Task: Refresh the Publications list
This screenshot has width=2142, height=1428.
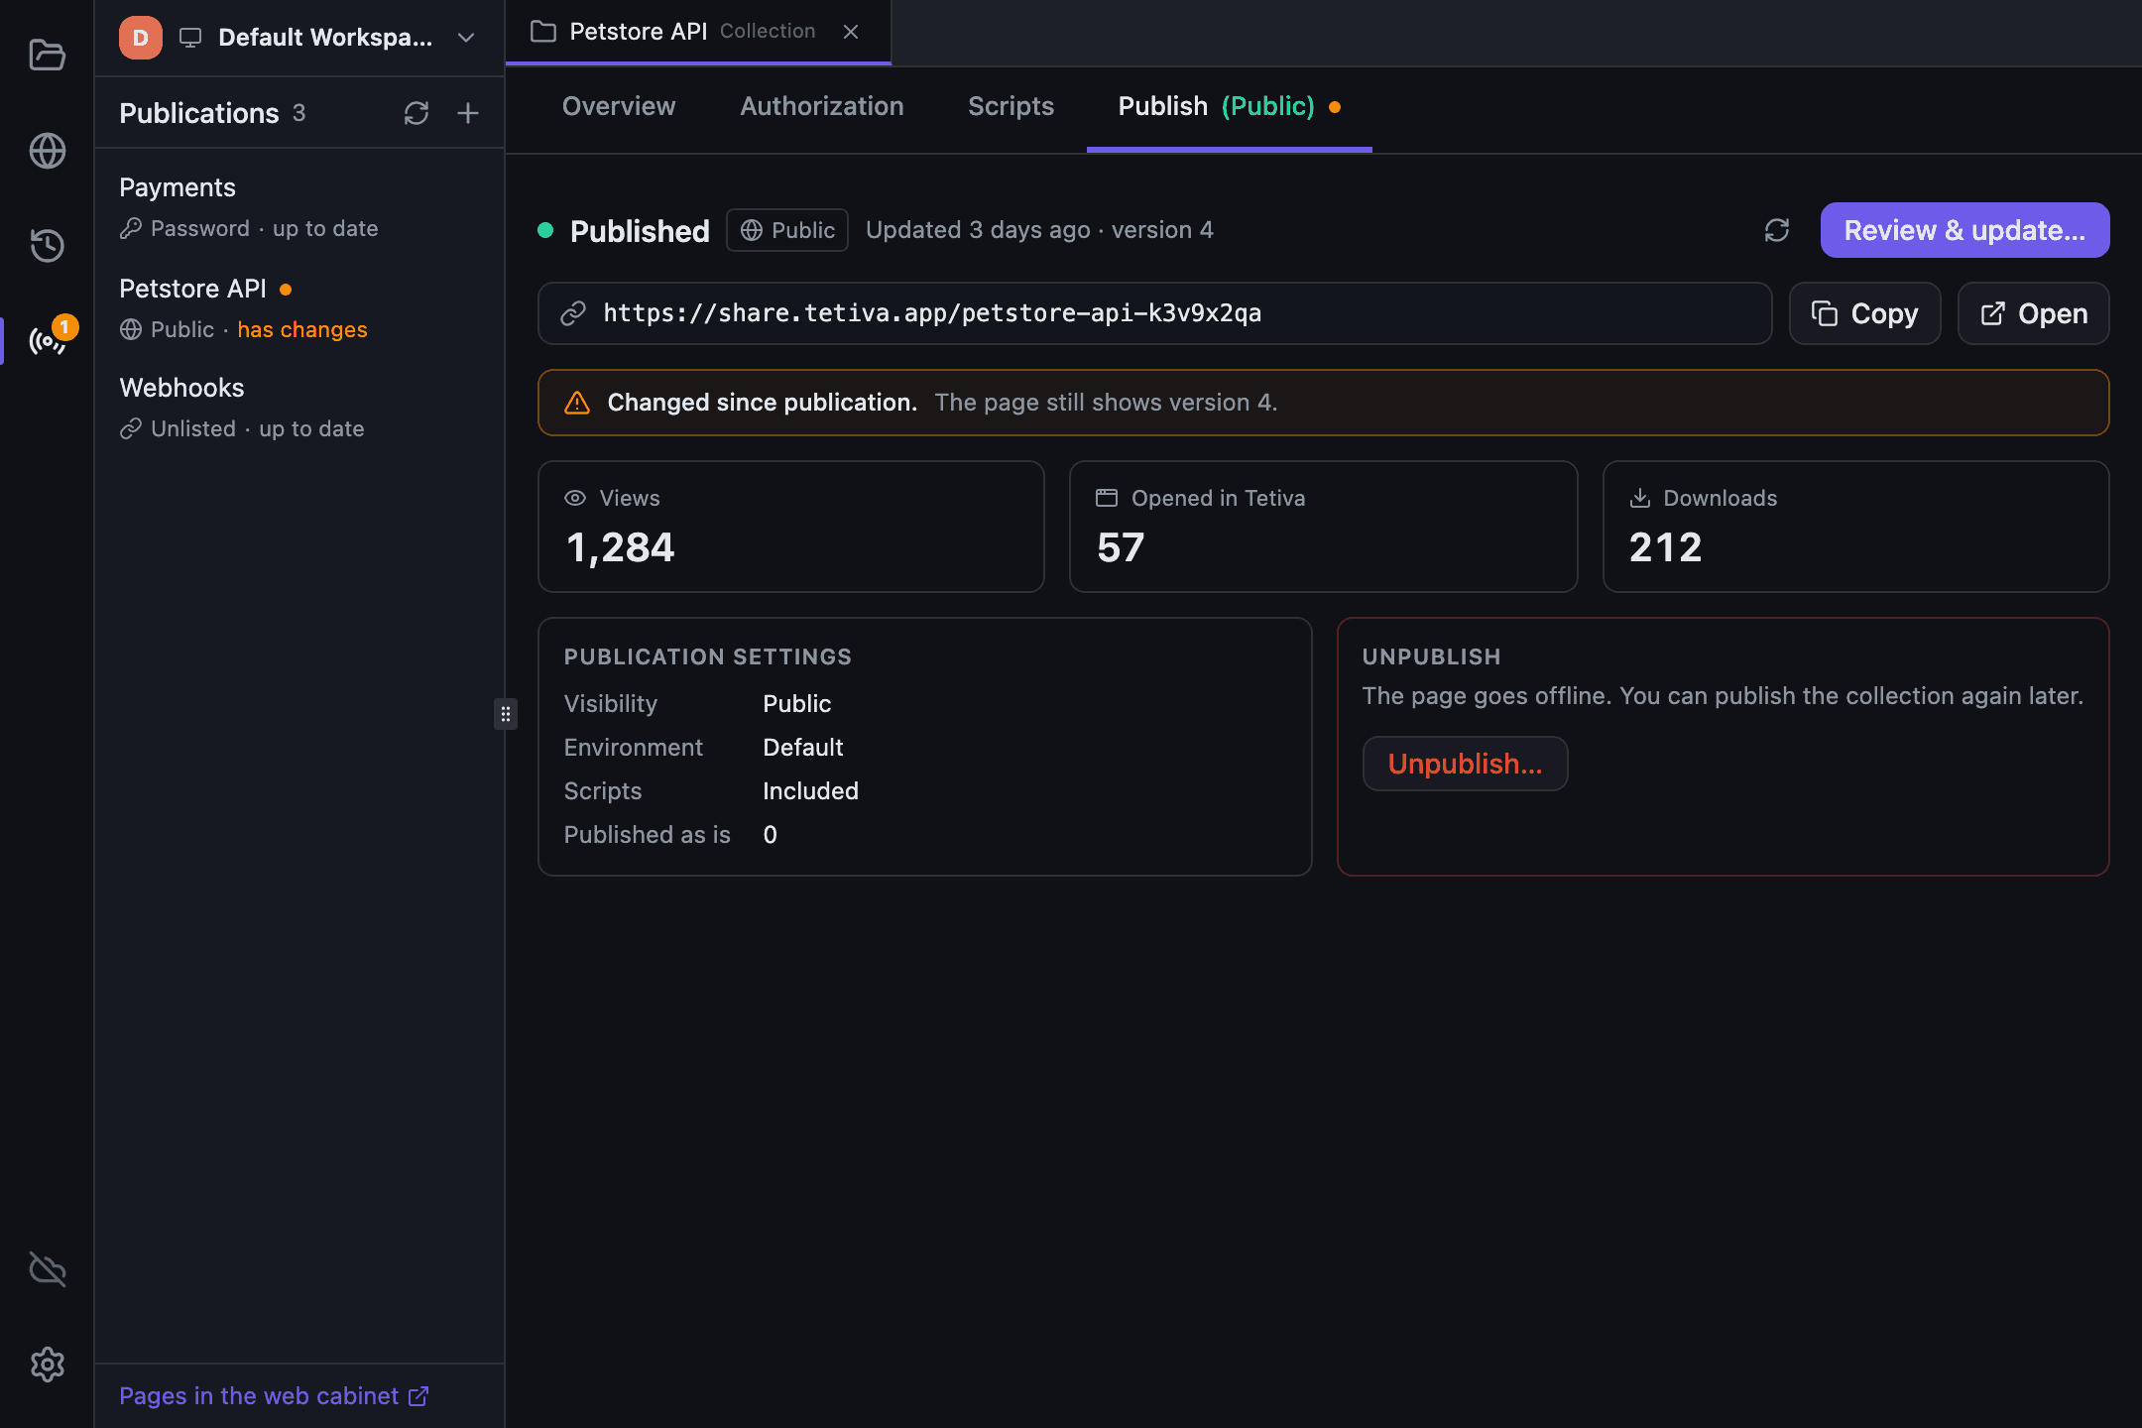Action: pyautogui.click(x=416, y=113)
